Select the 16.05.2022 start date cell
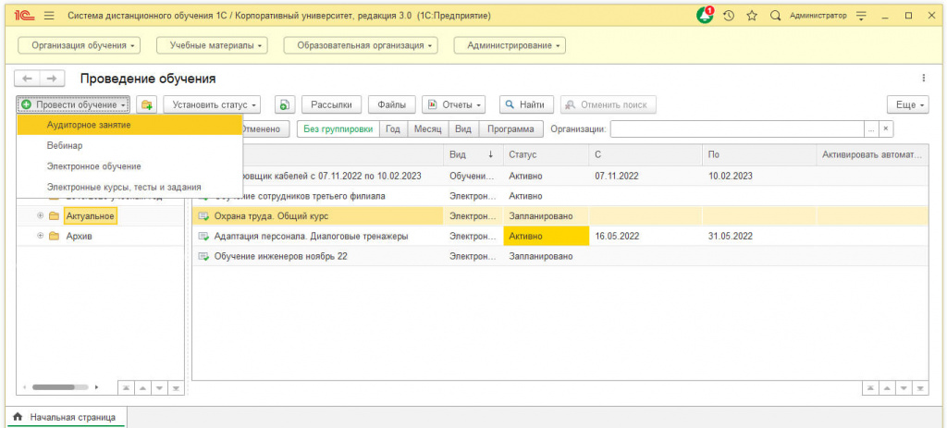Screen dimensions: 947x428 (646, 236)
